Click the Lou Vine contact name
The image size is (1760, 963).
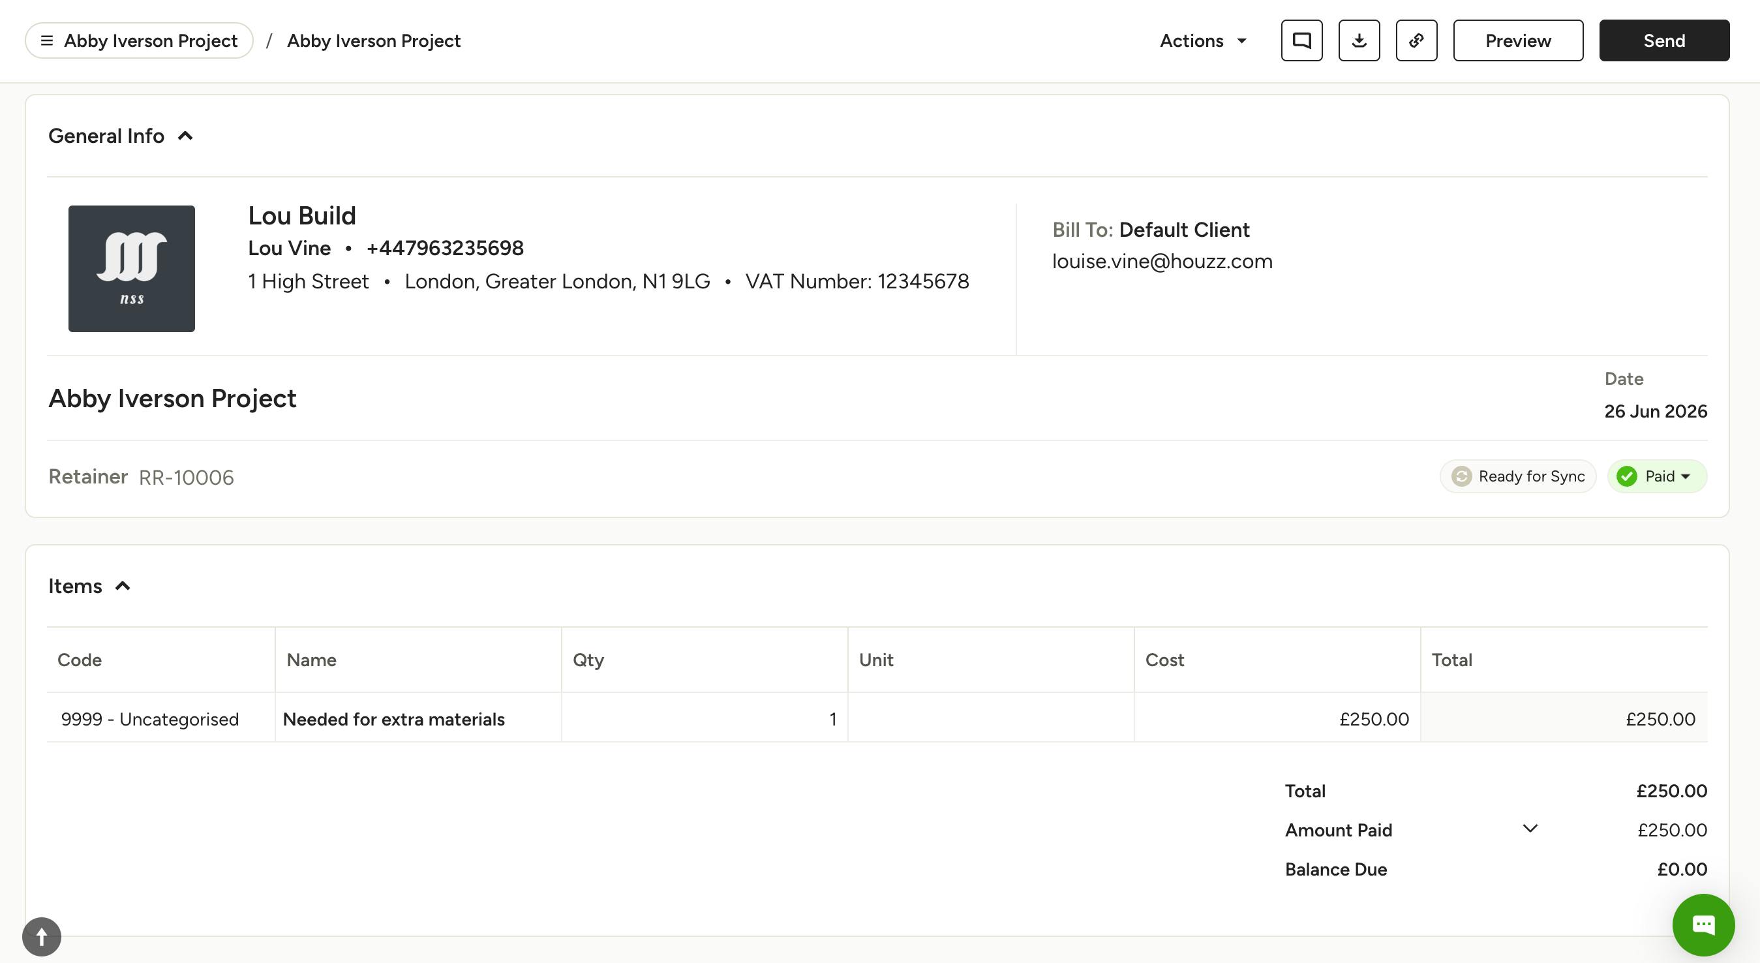point(289,247)
